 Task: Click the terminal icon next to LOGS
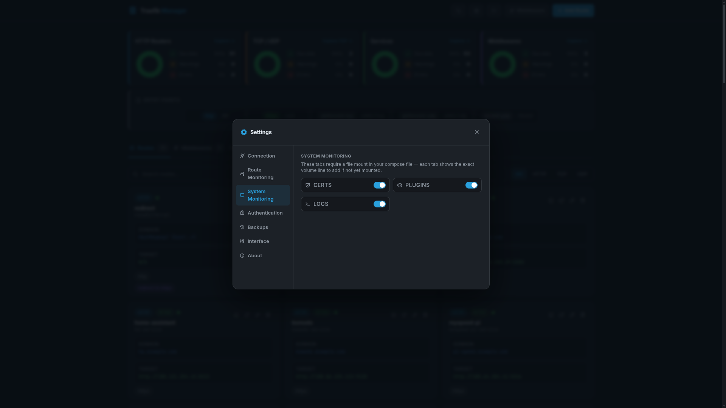pyautogui.click(x=307, y=204)
